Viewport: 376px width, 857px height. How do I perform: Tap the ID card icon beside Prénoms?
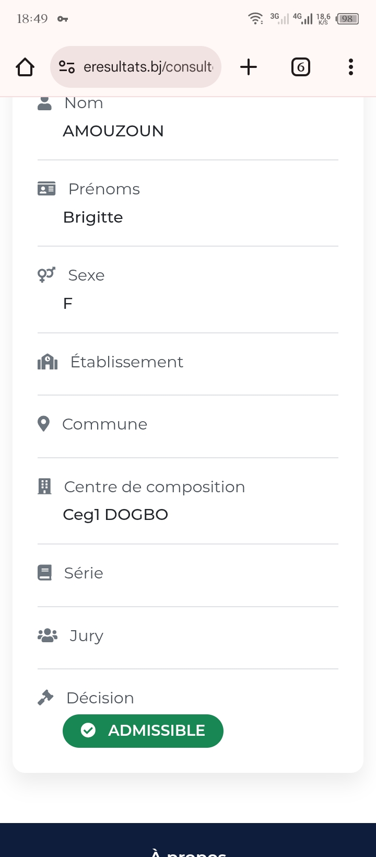[46, 189]
